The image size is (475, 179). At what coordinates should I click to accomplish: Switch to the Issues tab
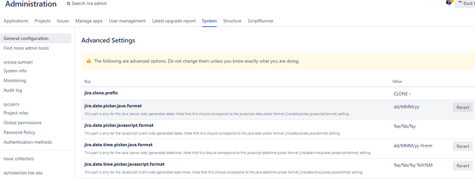coord(63,21)
